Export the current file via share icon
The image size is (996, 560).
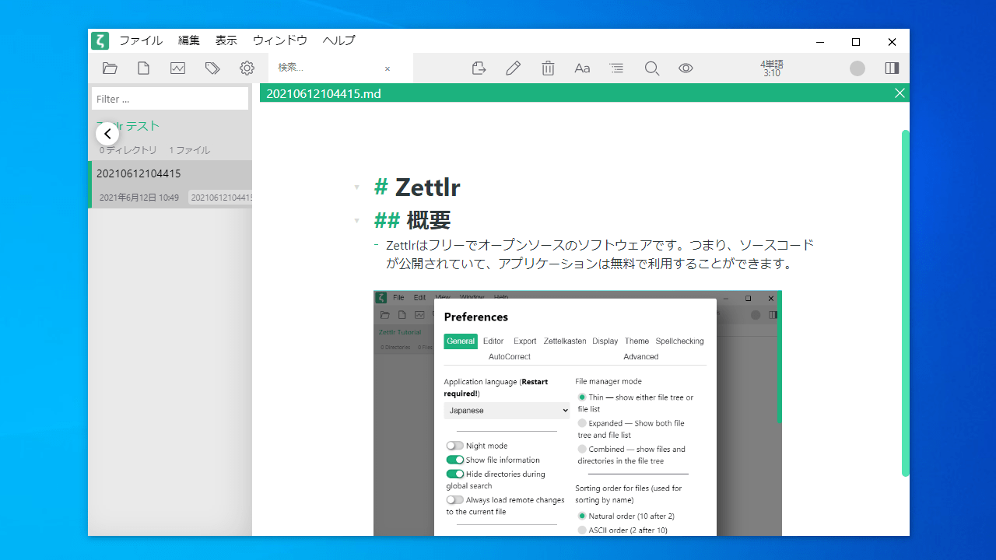(479, 68)
